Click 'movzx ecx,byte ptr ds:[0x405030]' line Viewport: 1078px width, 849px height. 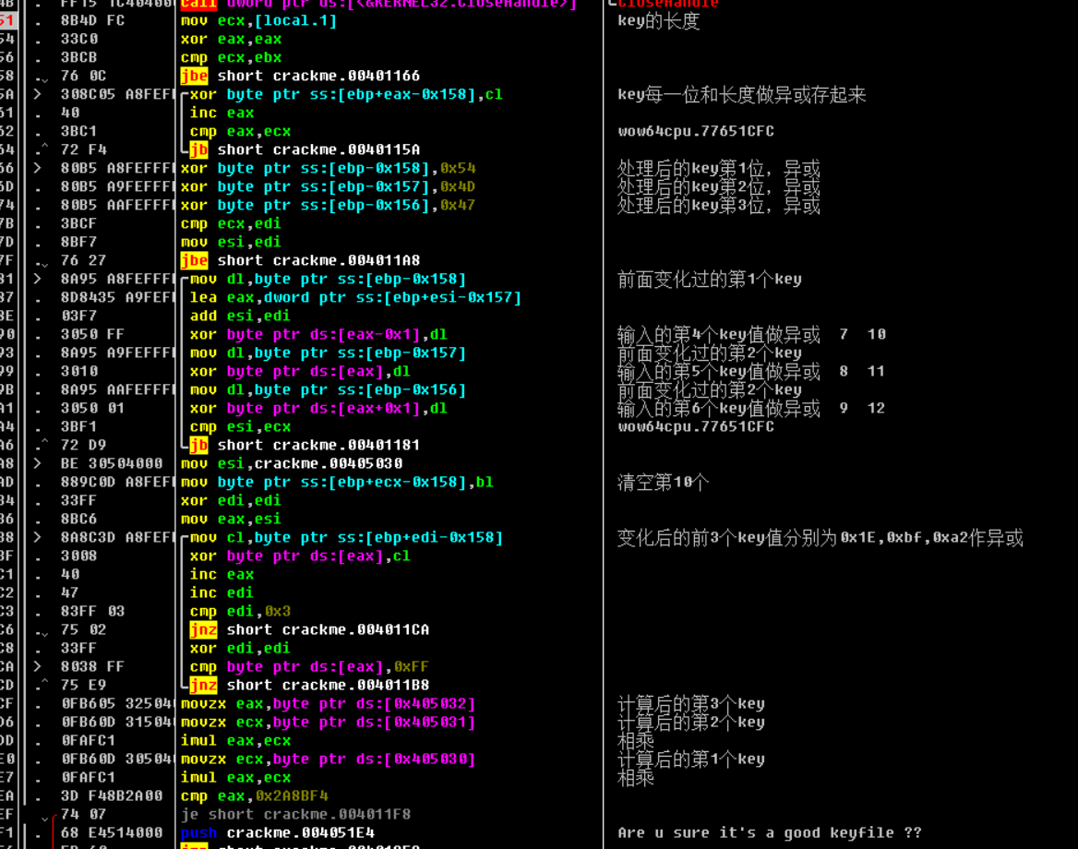tap(328, 759)
